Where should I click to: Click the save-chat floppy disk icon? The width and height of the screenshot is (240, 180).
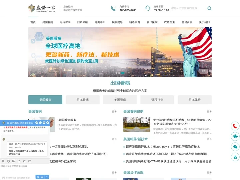pyautogui.click(x=30, y=161)
